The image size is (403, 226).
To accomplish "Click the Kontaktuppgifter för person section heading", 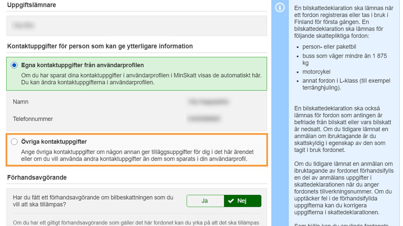I will [x=100, y=46].
